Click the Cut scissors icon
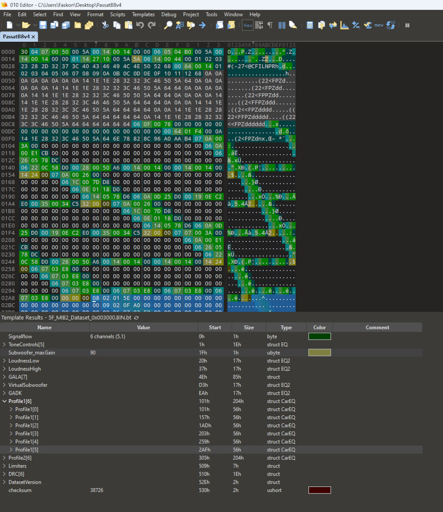 coord(105,25)
